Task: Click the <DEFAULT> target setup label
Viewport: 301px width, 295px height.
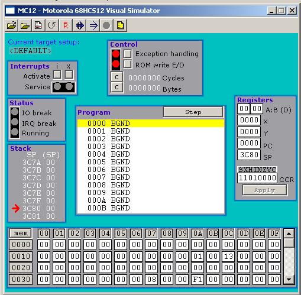Action: (x=30, y=51)
